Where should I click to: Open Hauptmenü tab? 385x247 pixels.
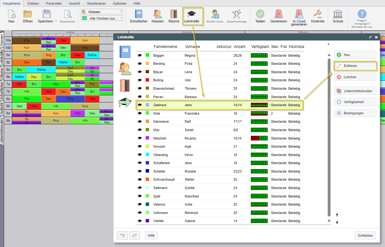11,3
